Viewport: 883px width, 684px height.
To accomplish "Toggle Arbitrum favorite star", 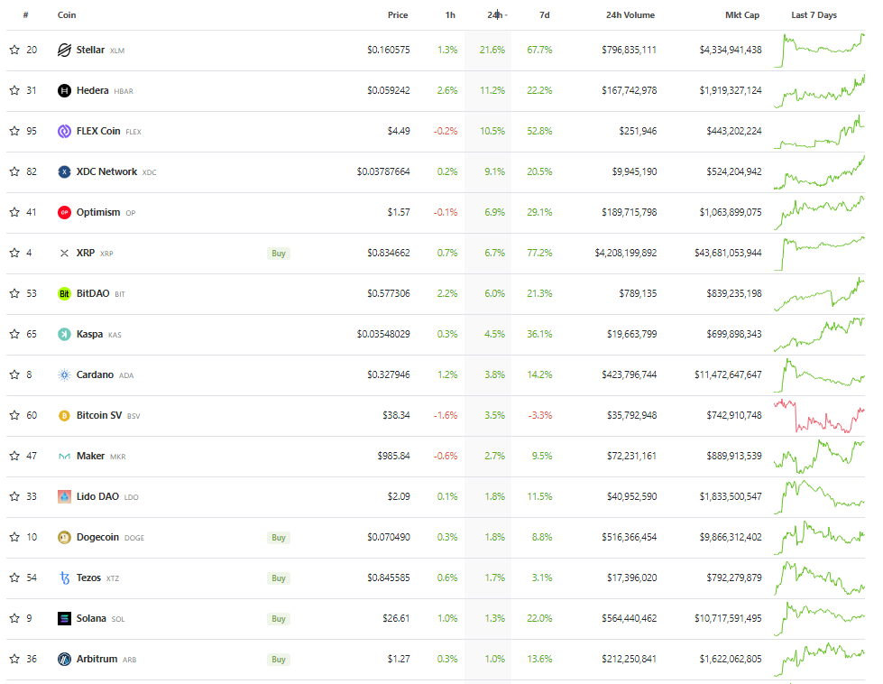I will tap(14, 658).
